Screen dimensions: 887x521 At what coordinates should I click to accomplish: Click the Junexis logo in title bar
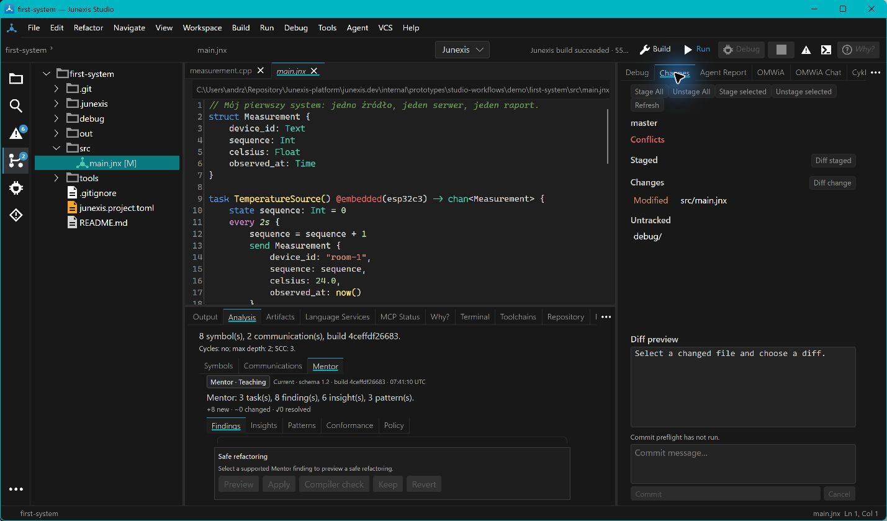[x=10, y=9]
